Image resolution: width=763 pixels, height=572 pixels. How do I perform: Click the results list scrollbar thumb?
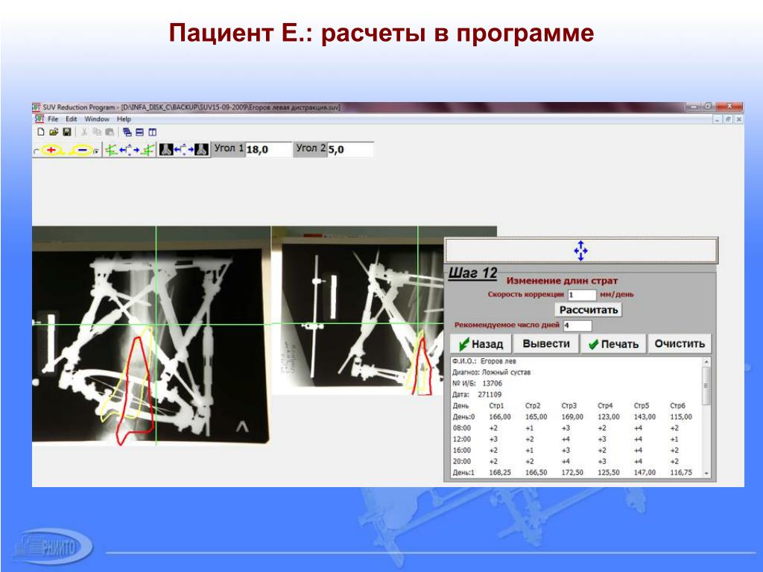tap(706, 386)
